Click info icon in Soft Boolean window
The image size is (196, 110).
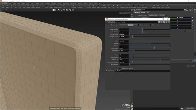point(166,22)
